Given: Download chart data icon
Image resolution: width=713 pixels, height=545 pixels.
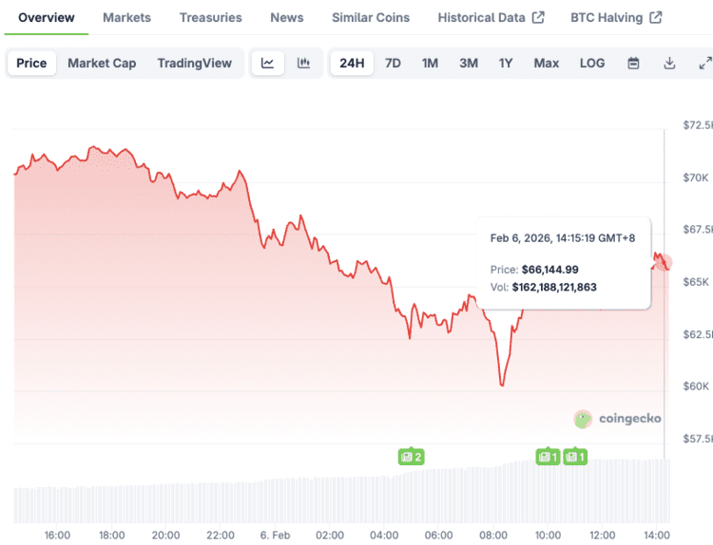Looking at the screenshot, I should (669, 64).
